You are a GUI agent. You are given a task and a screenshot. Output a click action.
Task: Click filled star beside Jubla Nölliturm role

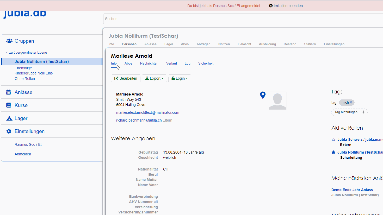333,152
